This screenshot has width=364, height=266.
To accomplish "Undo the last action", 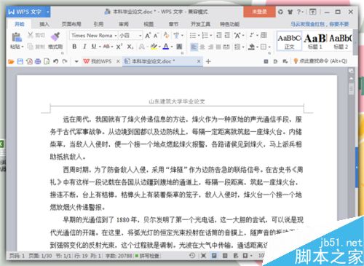I will 56,61.
